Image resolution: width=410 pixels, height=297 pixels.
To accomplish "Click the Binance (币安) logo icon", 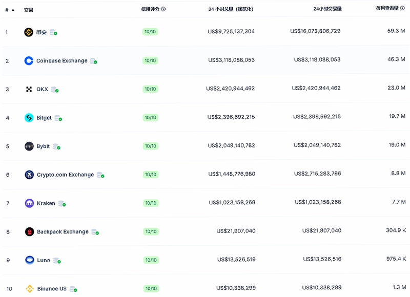I will point(29,32).
